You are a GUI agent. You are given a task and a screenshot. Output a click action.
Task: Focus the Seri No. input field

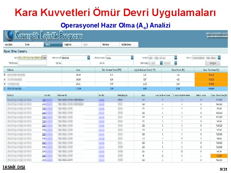[x=119, y=63]
